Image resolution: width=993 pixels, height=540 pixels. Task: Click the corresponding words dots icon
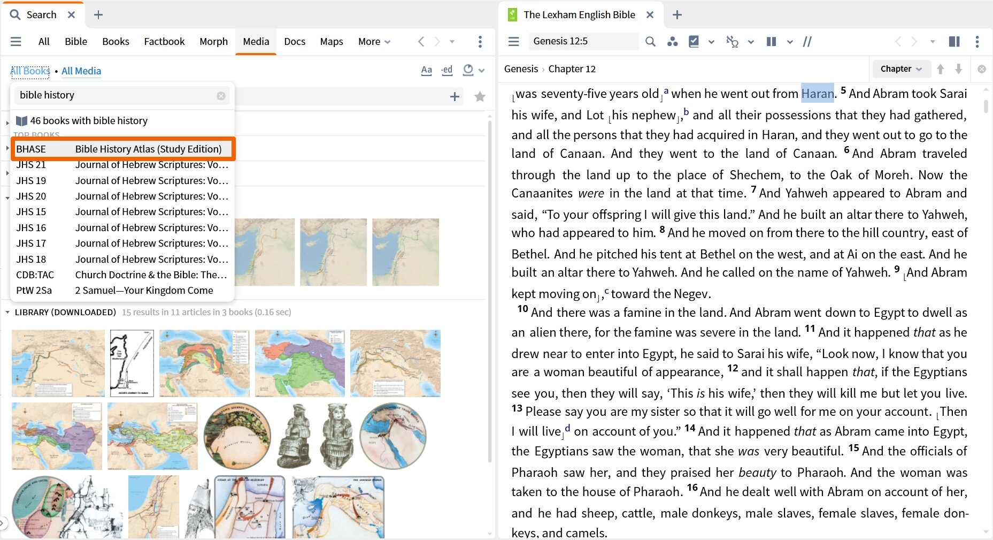click(x=673, y=41)
